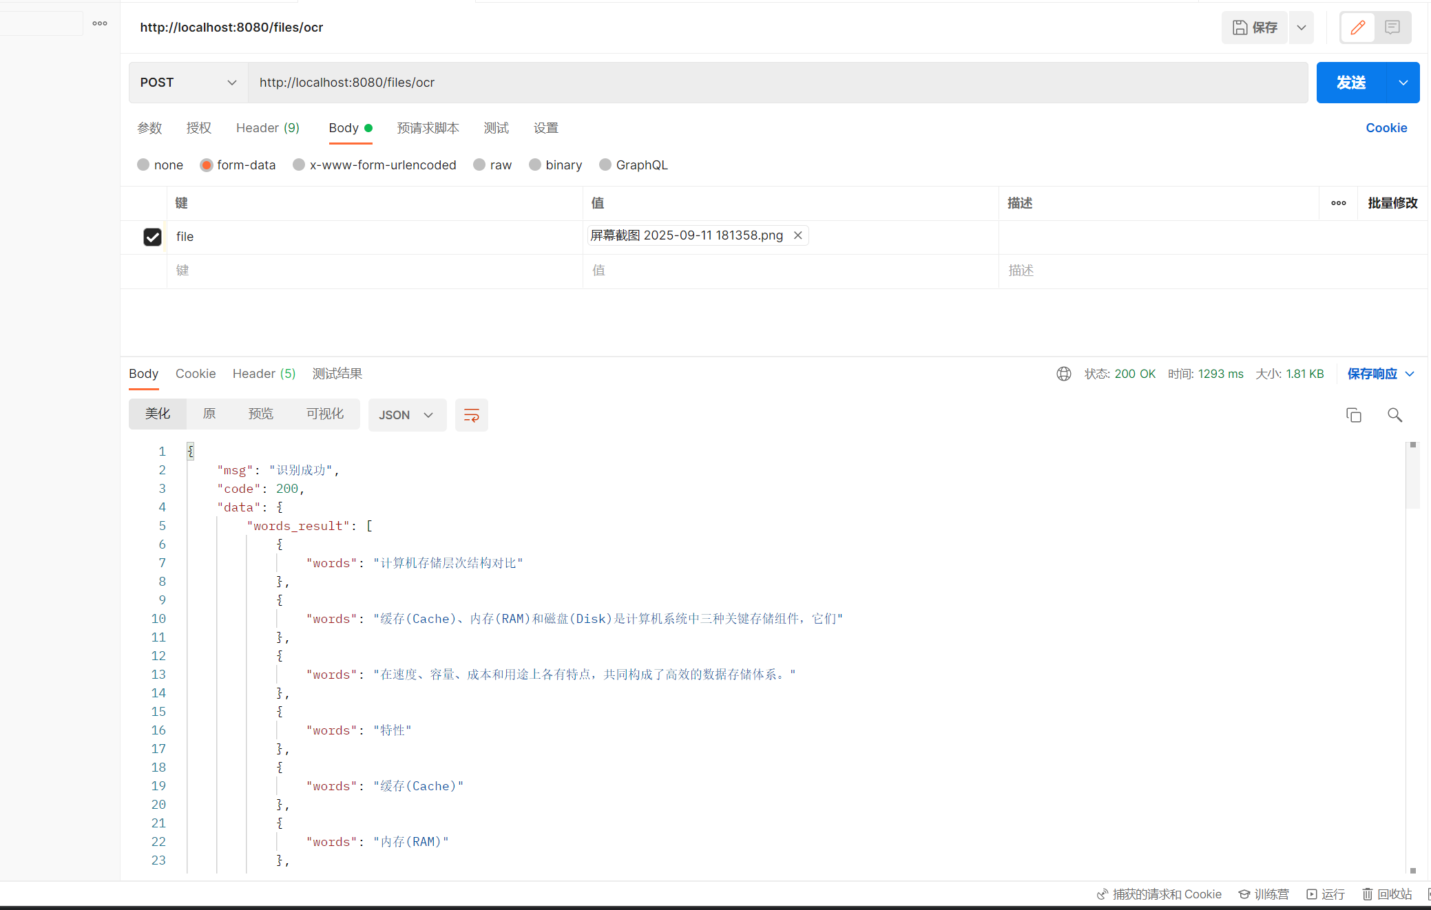The height and width of the screenshot is (910, 1431).
Task: Switch to request Header (9) tab
Action: (x=267, y=128)
